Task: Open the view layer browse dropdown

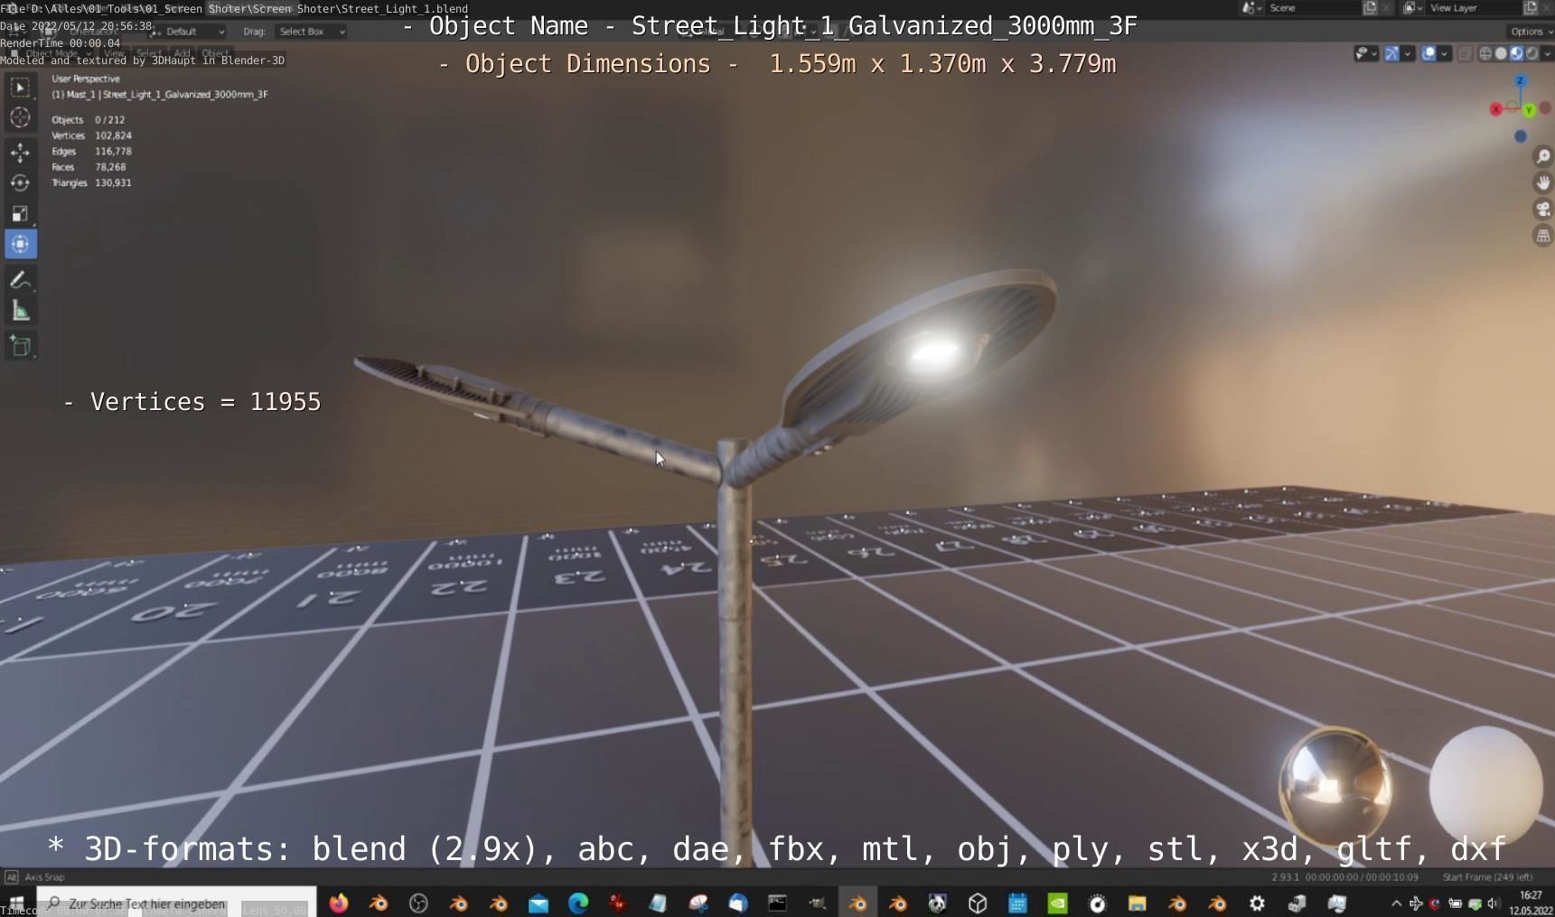Action: (1411, 8)
